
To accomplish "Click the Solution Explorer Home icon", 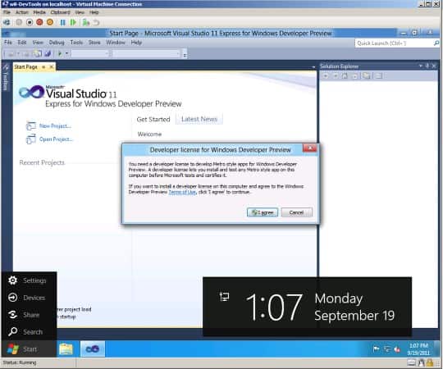I will (x=345, y=75).
